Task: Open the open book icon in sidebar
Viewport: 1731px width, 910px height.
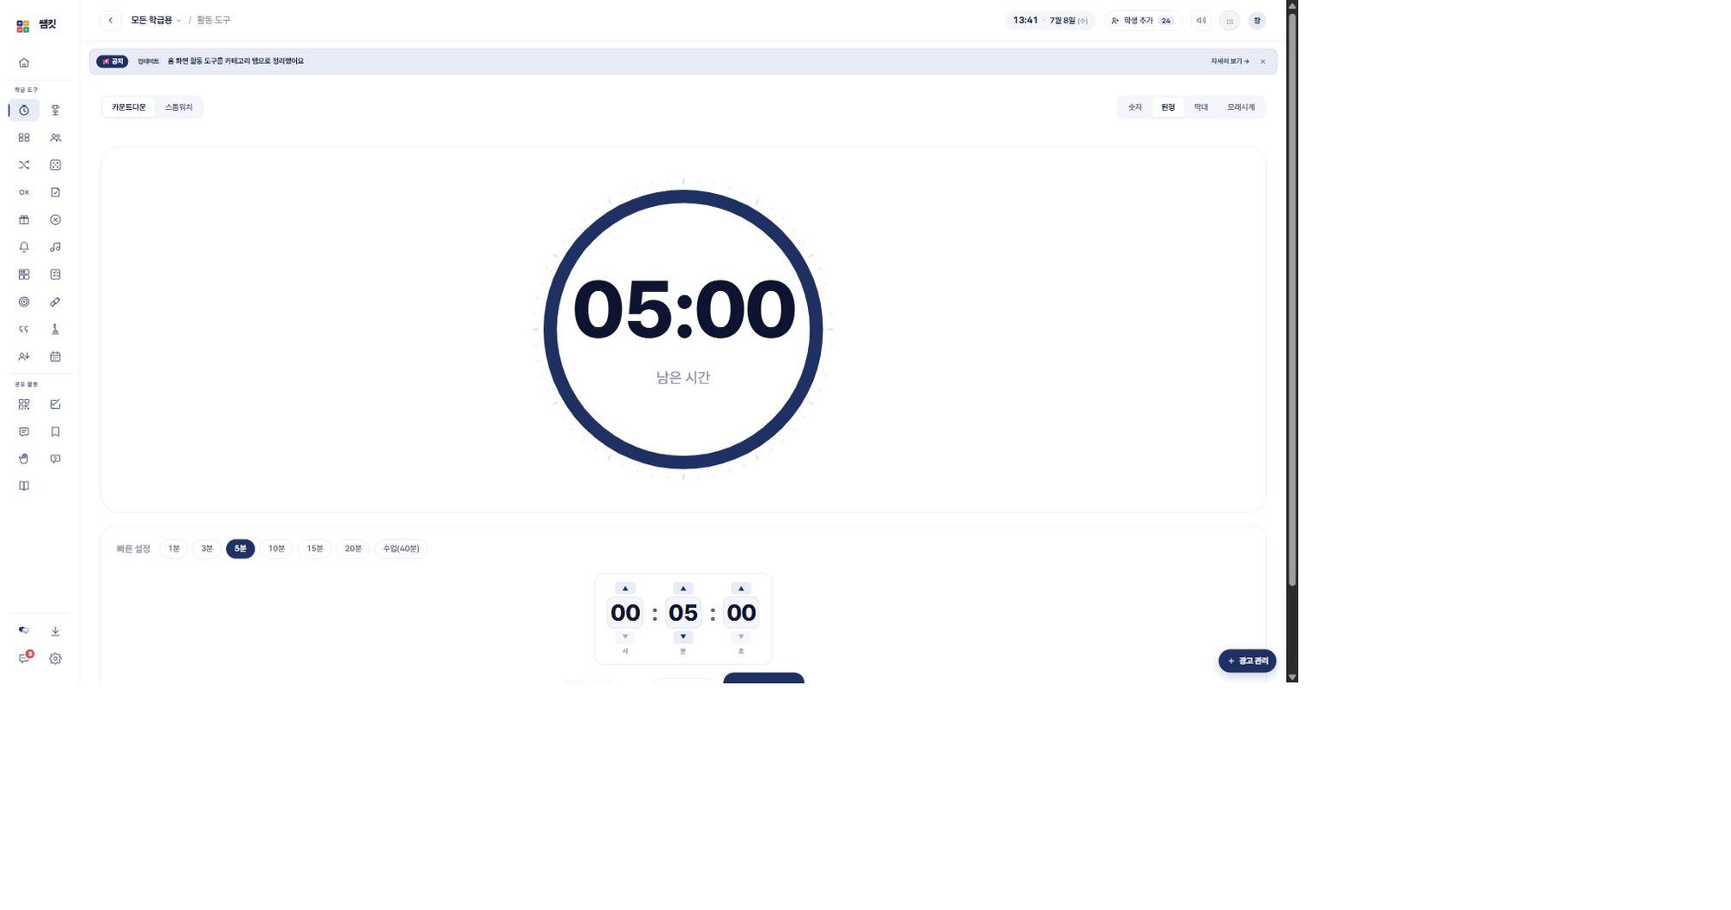Action: 24,486
